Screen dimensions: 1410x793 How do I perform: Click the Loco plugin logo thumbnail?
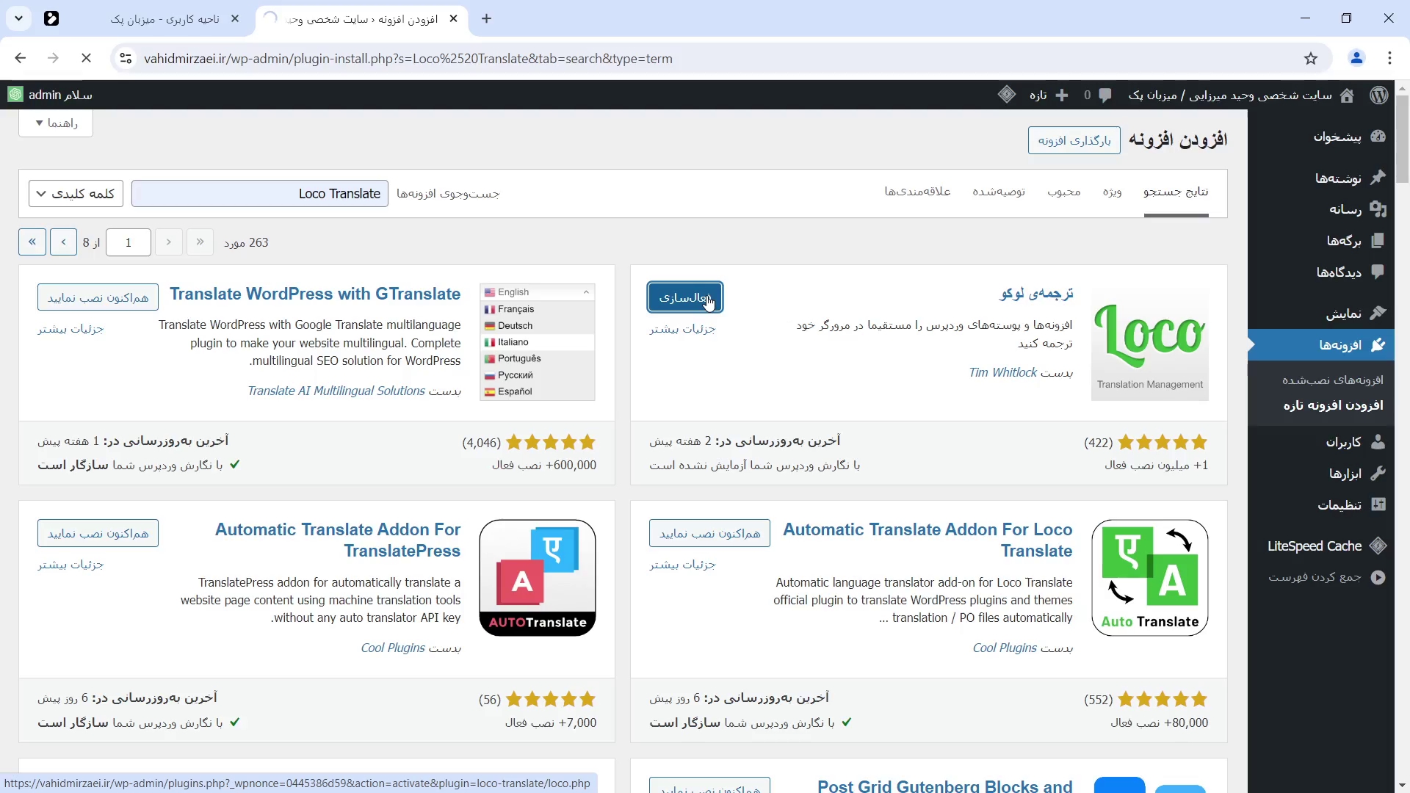1149,342
